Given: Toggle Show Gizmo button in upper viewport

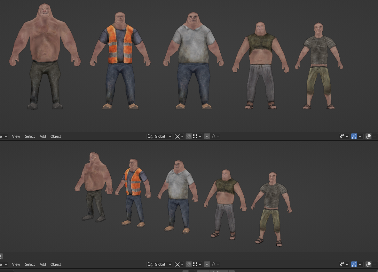Looking at the screenshot, I should point(354,136).
